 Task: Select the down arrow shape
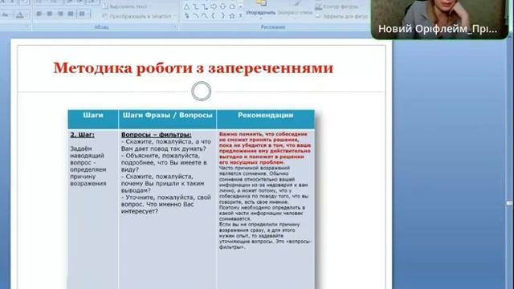[x=222, y=6]
